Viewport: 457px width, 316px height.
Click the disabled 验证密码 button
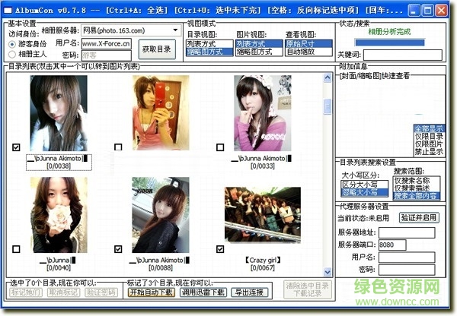(x=101, y=292)
